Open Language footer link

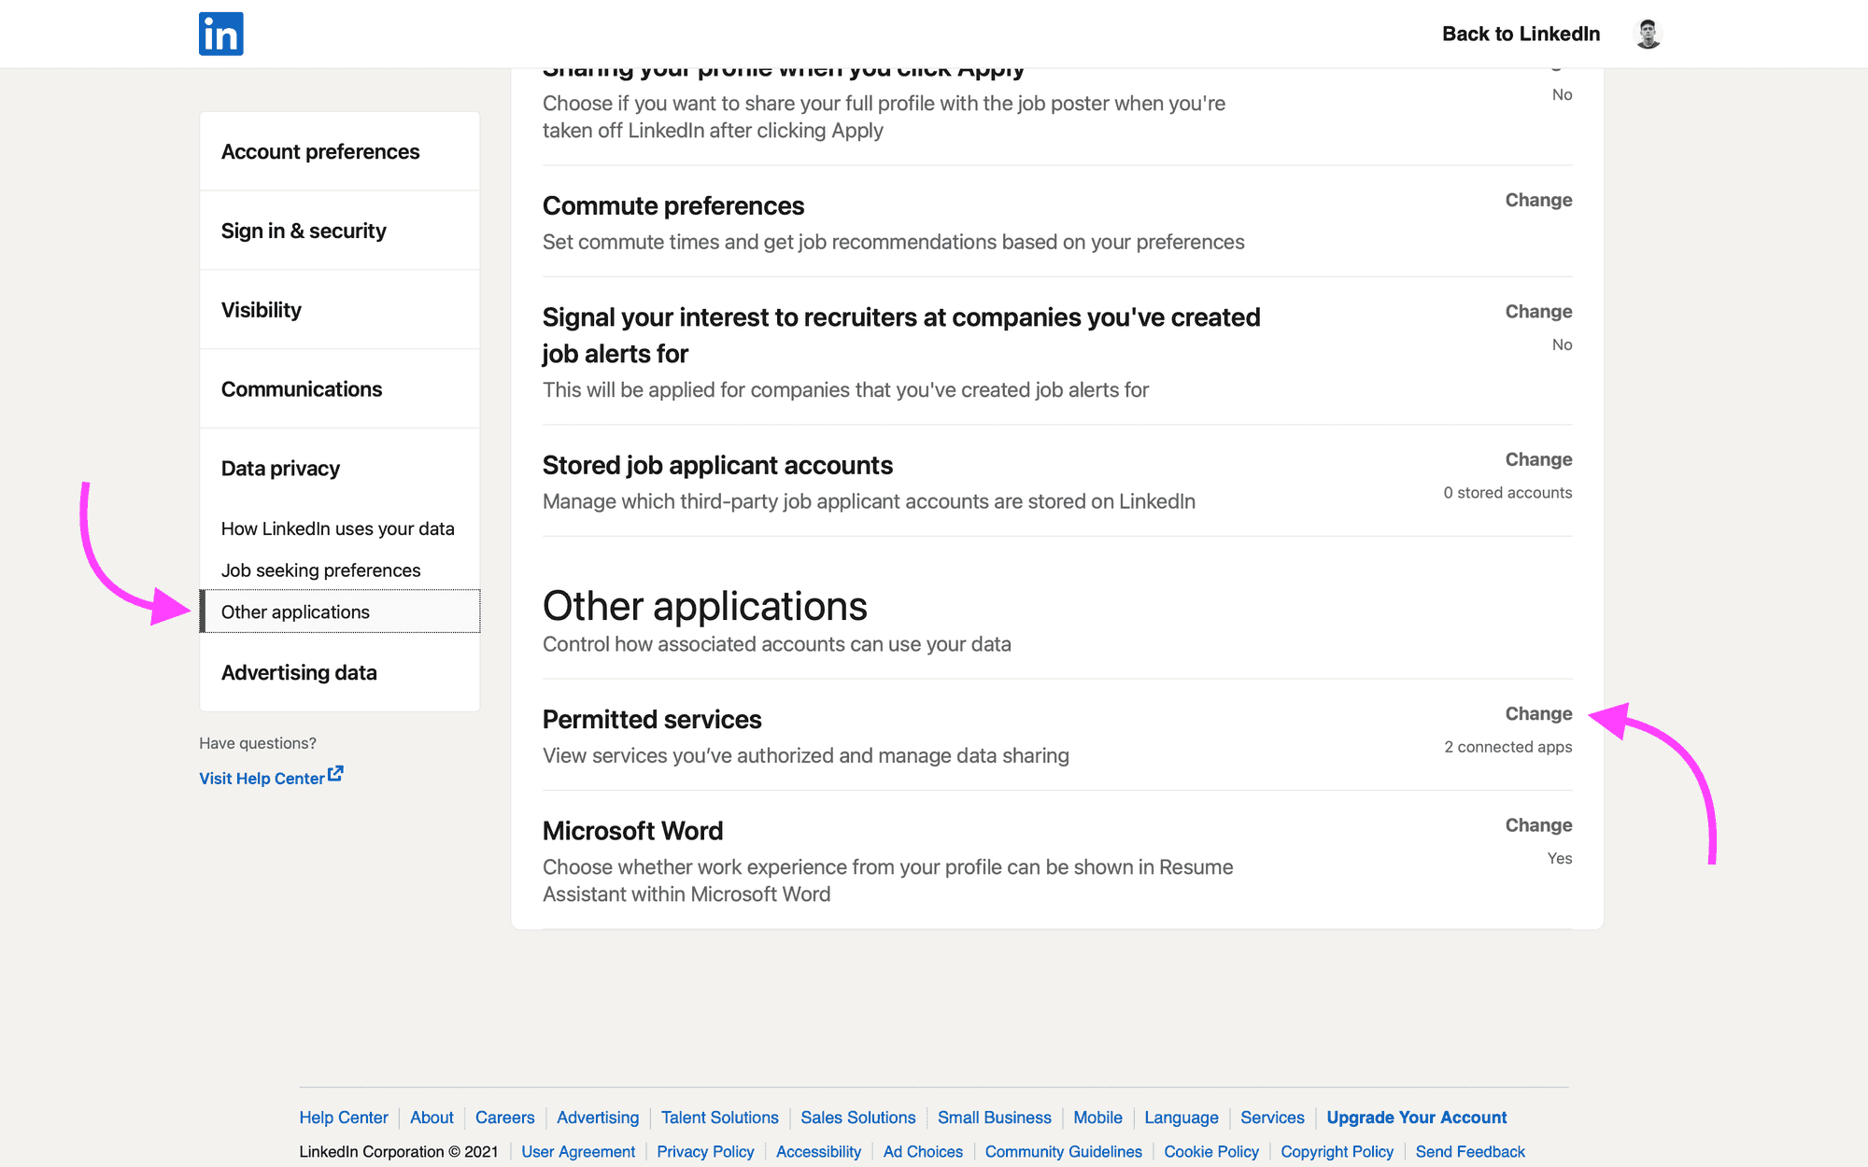coord(1182,1118)
